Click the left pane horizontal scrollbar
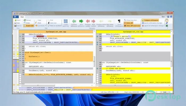This screenshot has height=106, width=186. coord(56,85)
